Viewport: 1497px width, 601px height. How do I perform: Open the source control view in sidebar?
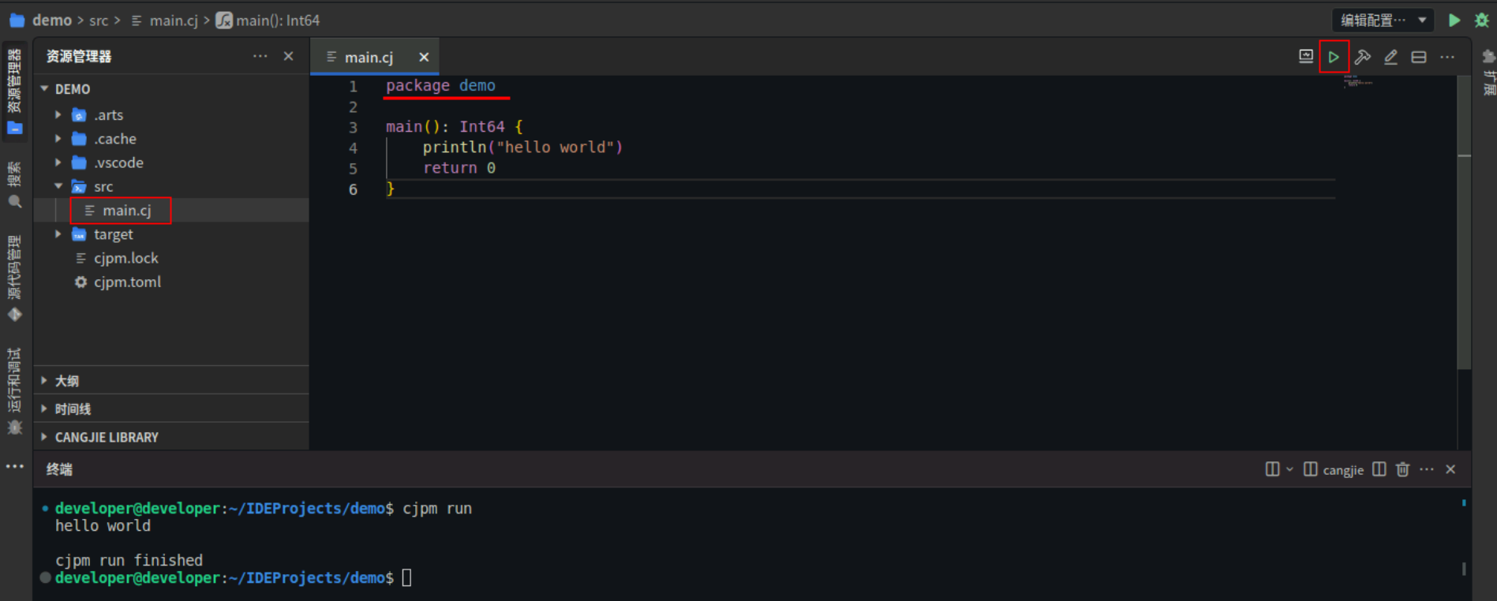(14, 278)
